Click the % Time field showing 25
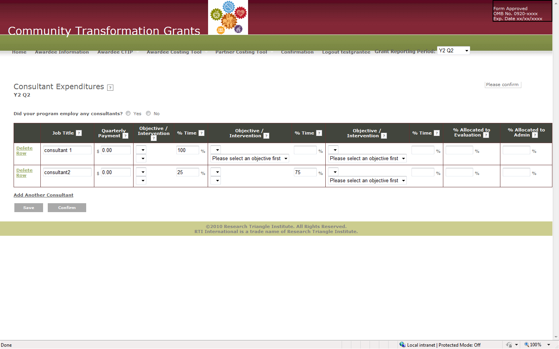Viewport: 559px width, 349px height. [x=188, y=172]
